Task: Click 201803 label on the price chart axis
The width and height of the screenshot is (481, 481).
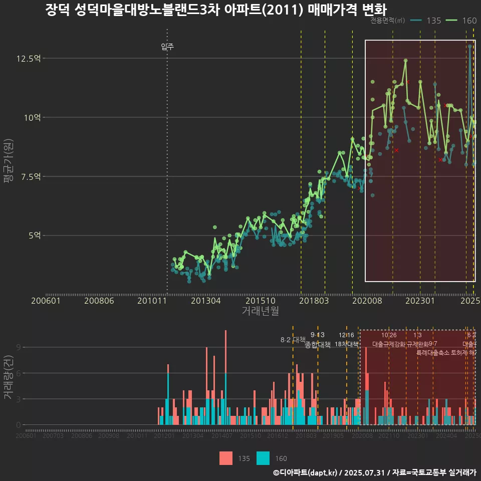Action: pos(314,301)
